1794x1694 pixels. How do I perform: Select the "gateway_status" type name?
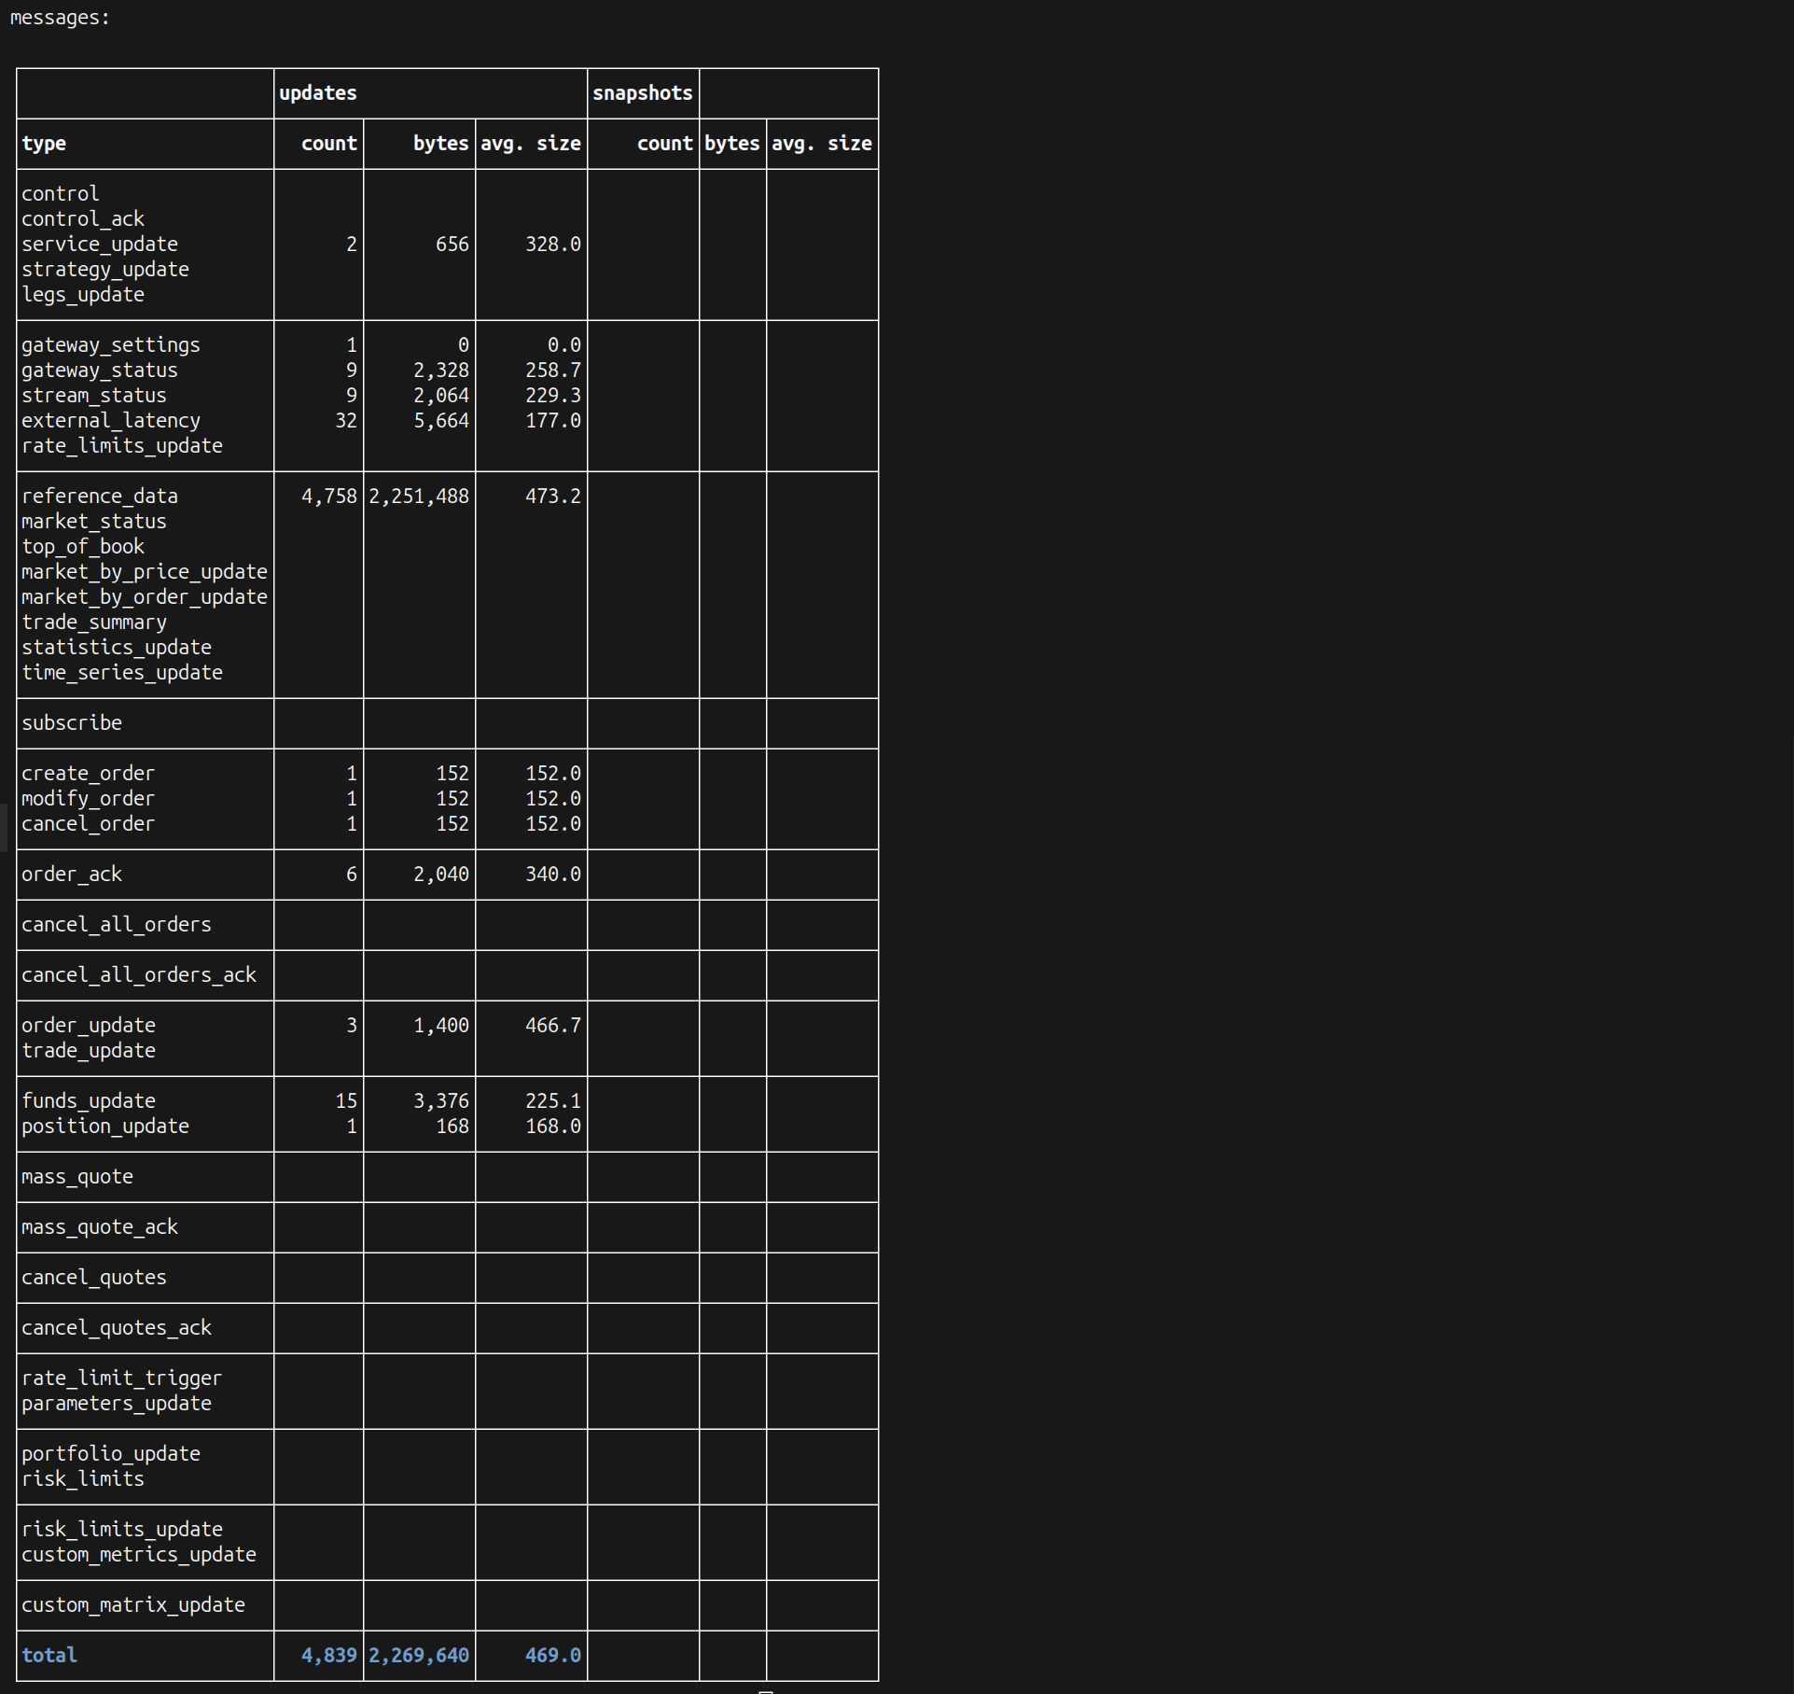100,371
